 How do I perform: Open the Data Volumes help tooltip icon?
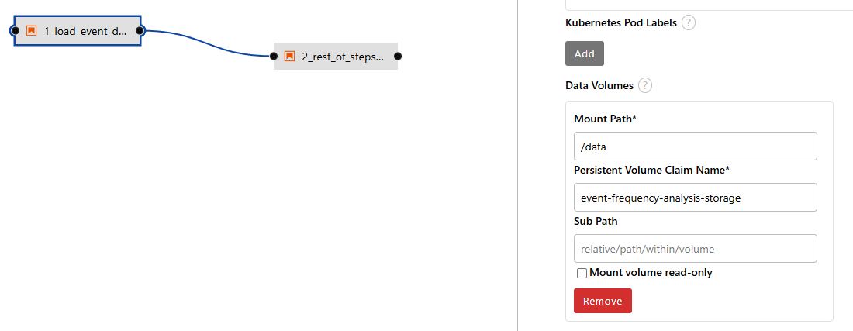(644, 85)
